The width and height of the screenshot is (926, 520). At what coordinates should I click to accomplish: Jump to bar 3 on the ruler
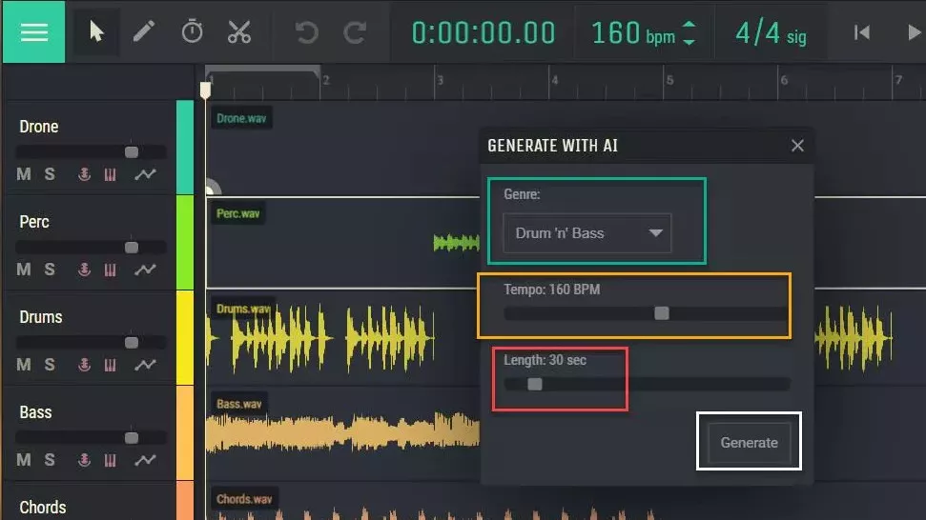click(439, 81)
